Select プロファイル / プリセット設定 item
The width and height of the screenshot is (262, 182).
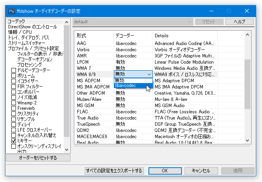[x=33, y=49]
